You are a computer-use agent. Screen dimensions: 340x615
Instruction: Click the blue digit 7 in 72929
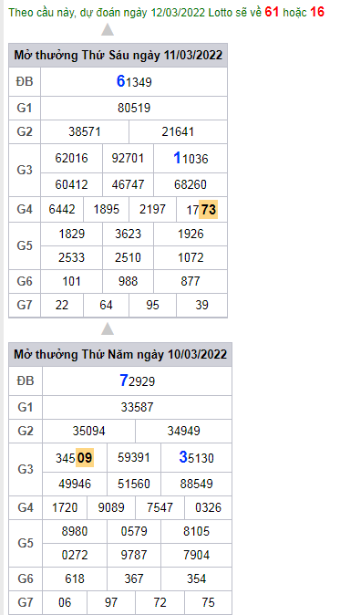(x=124, y=380)
